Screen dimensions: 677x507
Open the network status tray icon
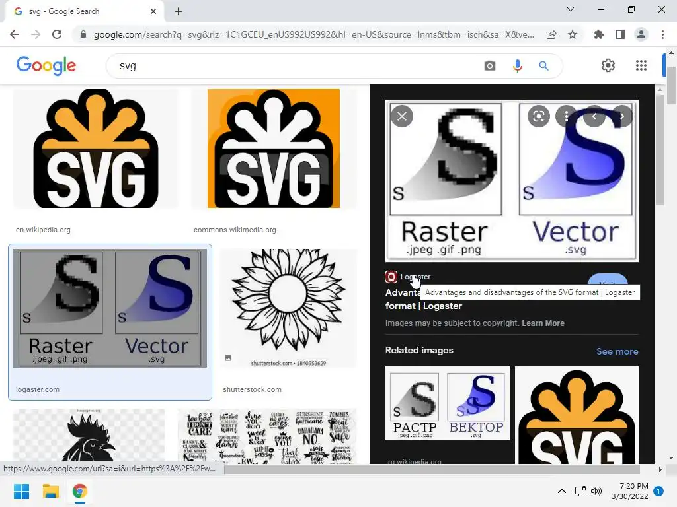580,491
